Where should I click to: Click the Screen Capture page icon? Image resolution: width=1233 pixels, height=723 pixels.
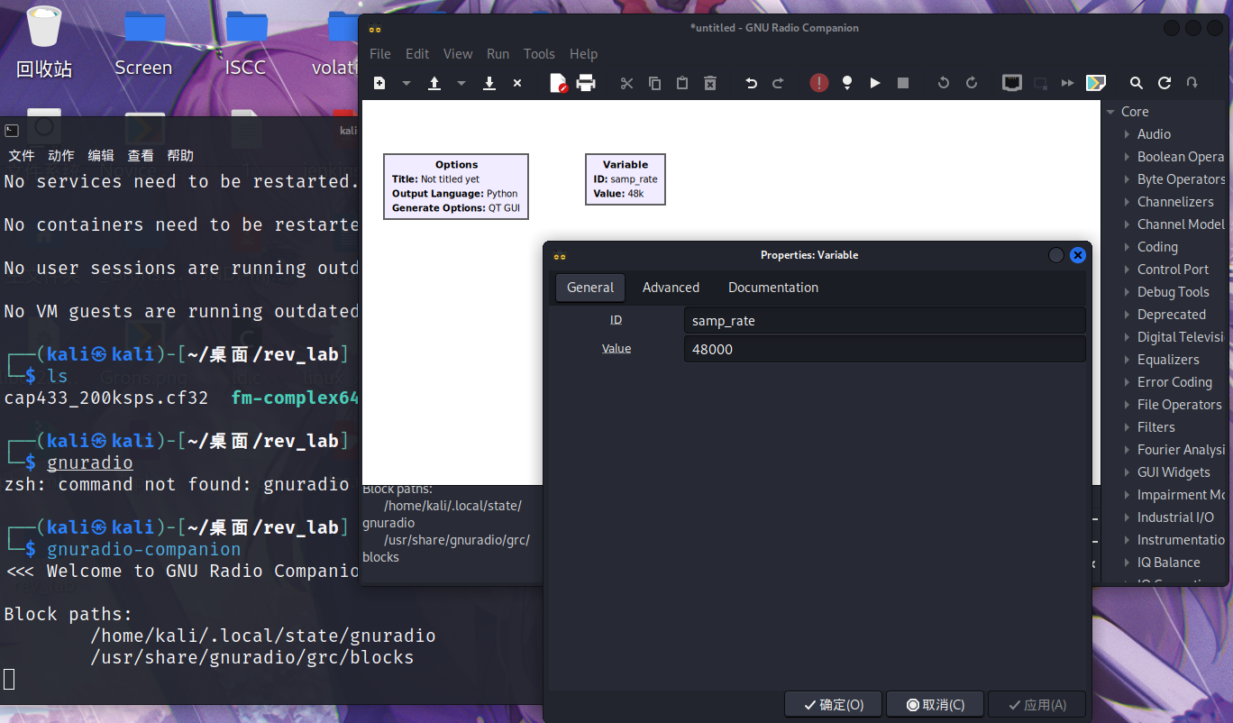tap(559, 83)
